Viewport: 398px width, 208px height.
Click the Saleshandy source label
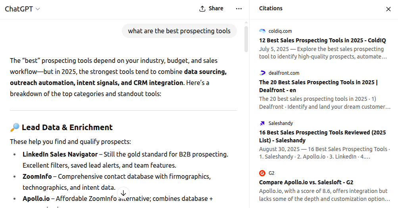point(281,123)
